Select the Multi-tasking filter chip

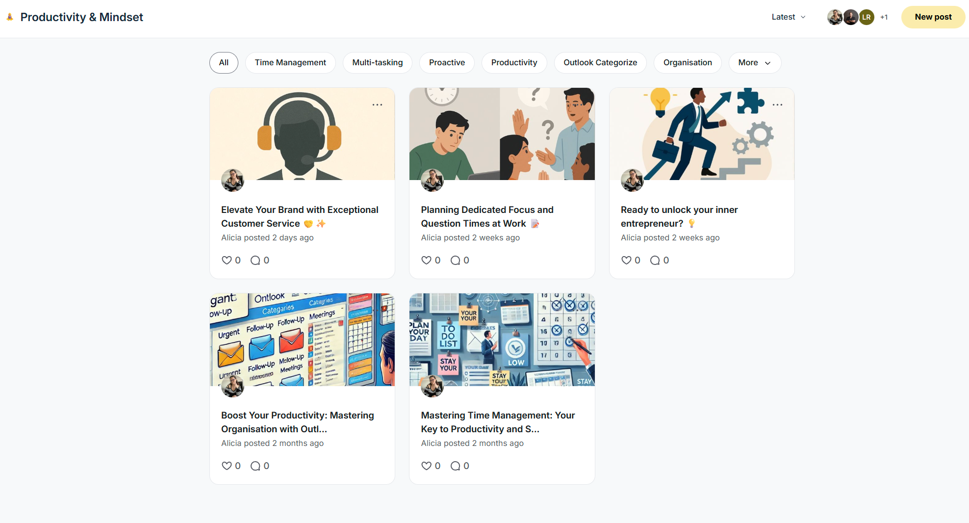[377, 63]
